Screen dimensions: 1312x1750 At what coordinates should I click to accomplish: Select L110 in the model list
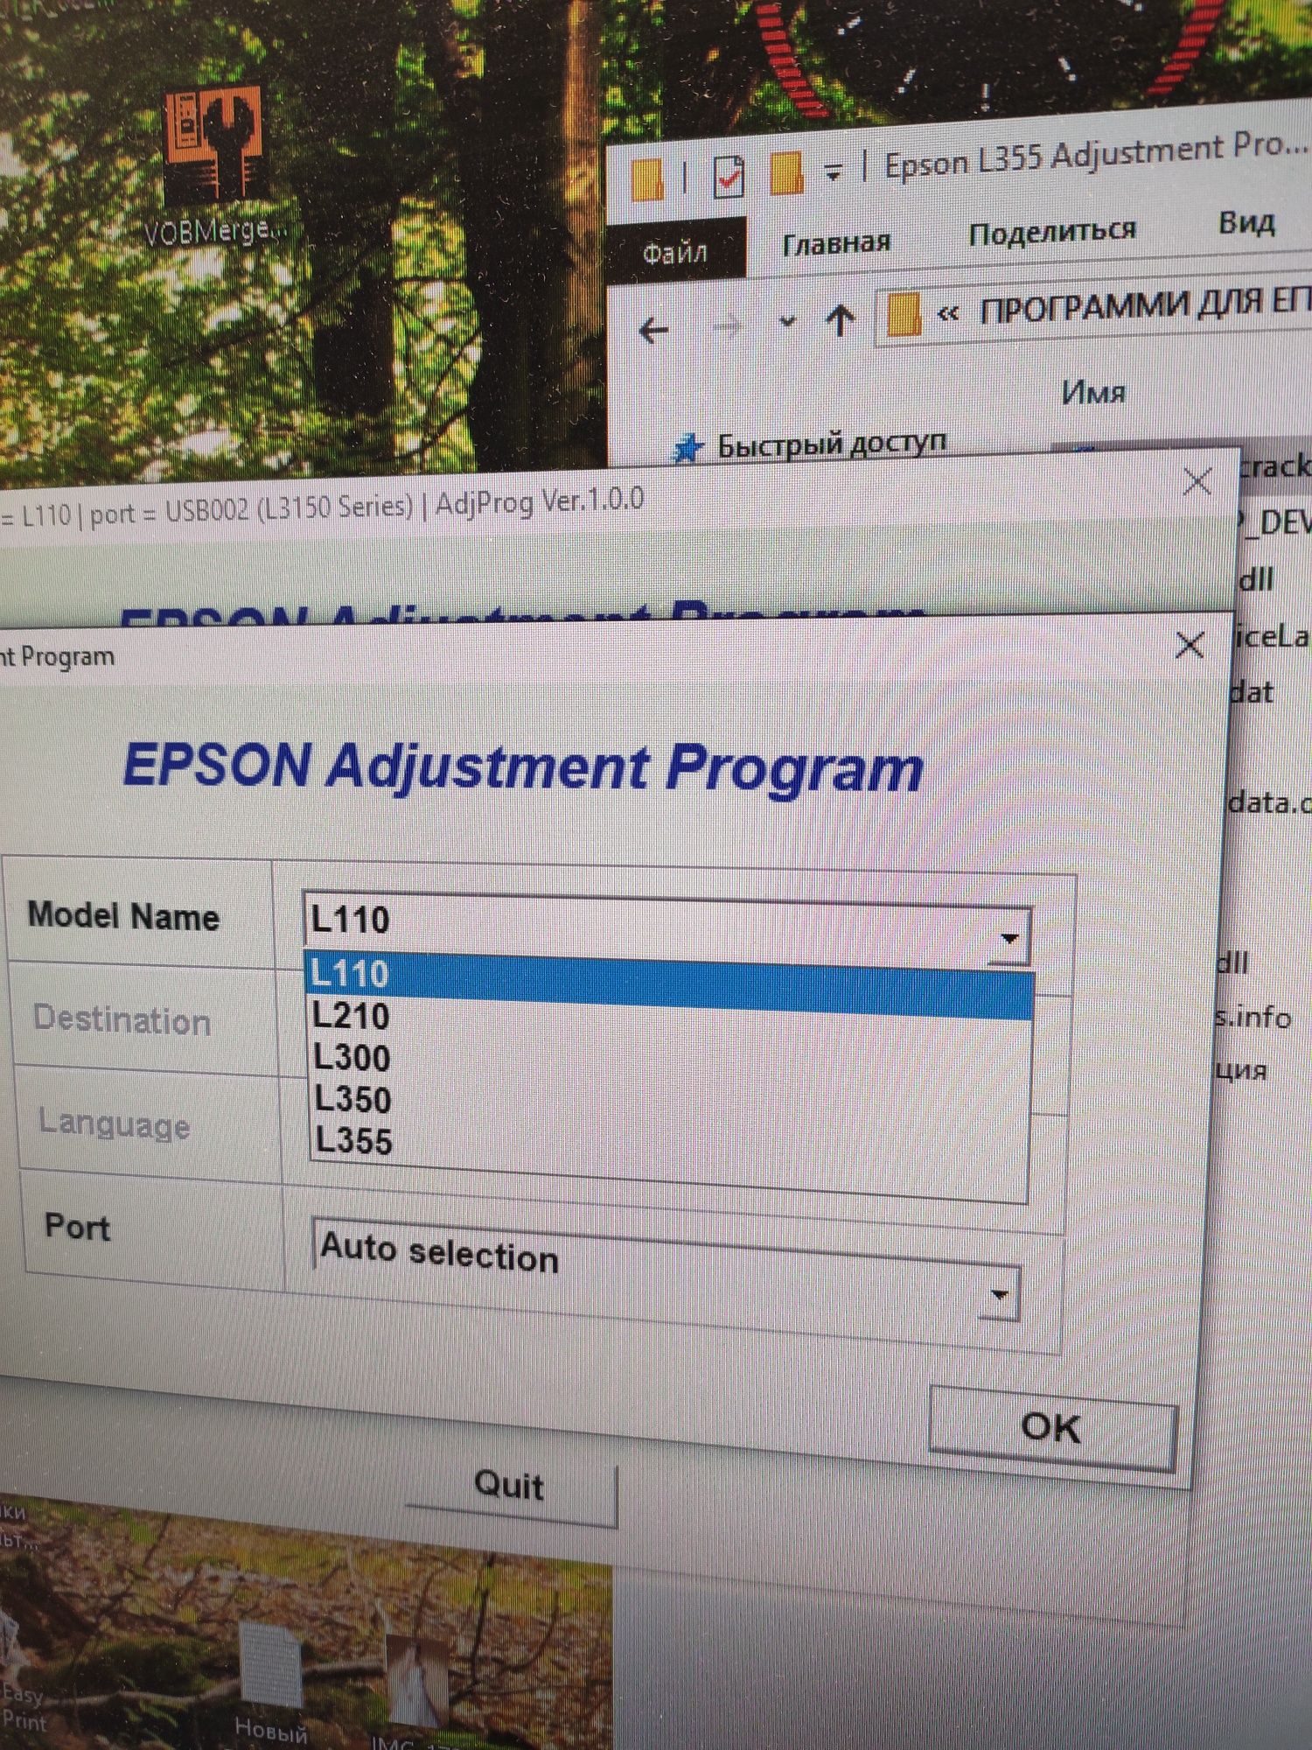click(669, 984)
